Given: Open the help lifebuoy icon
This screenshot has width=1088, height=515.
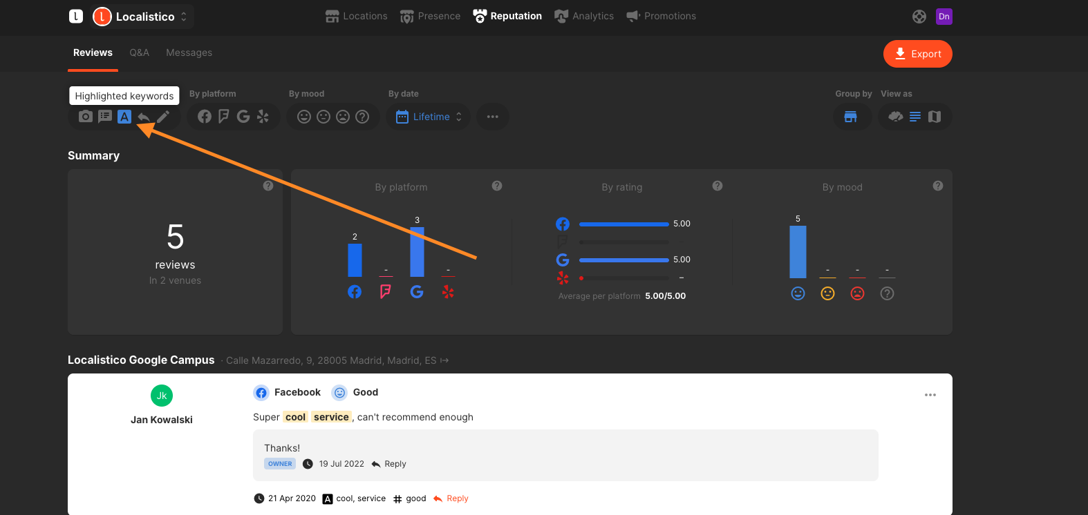Looking at the screenshot, I should 919,17.
